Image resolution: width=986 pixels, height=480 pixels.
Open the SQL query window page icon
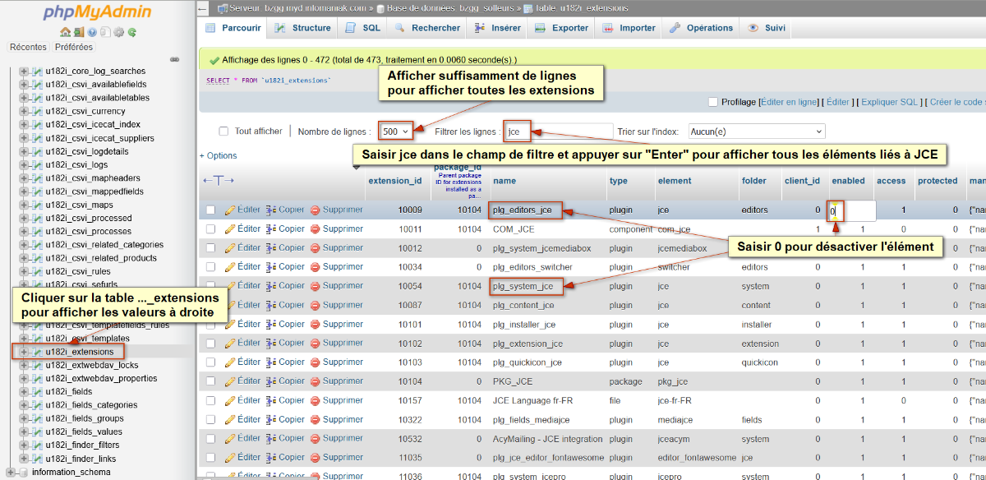click(104, 32)
